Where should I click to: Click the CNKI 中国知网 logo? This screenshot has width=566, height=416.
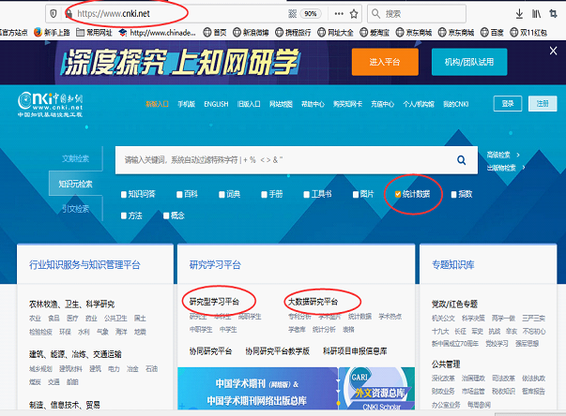54,102
